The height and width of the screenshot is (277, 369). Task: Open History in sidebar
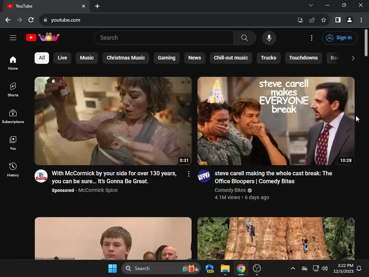click(x=13, y=170)
